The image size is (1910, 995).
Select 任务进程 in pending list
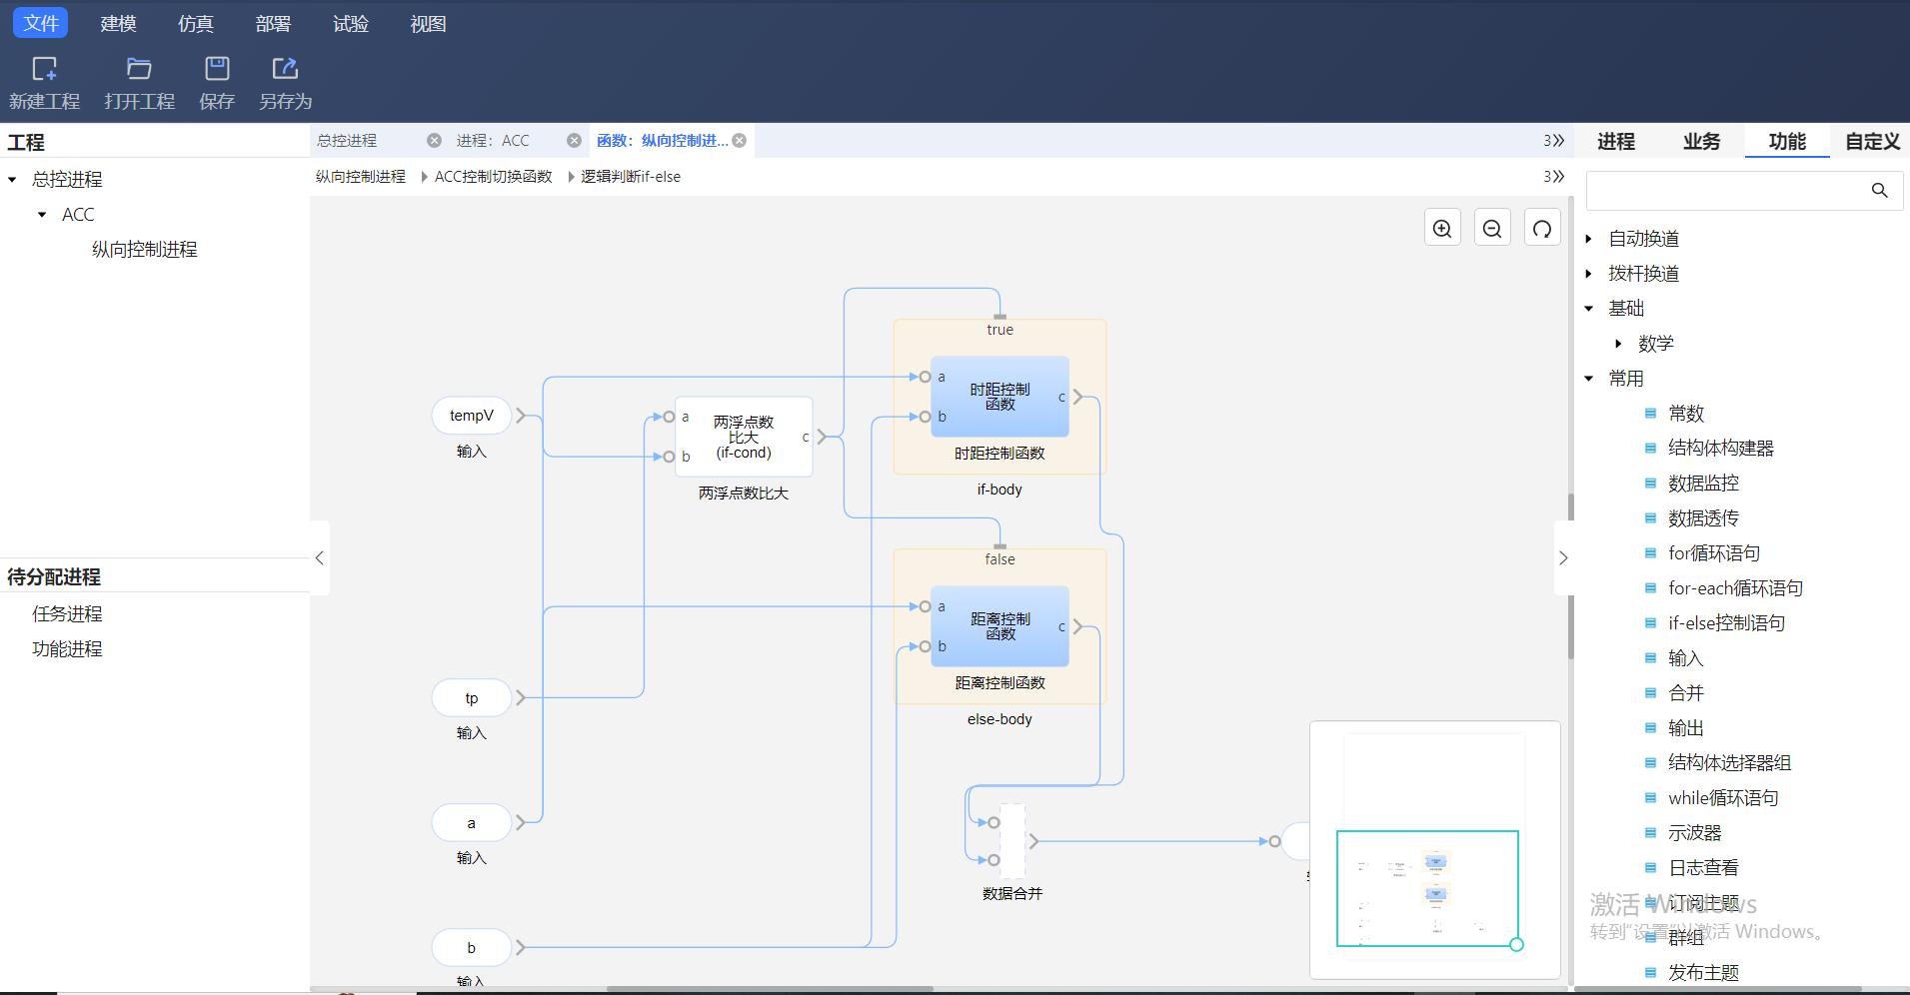pyautogui.click(x=67, y=614)
